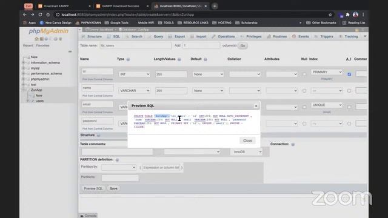Open the Recent link in sidebar
Screen dimensions: 388x218
click(x=28, y=45)
